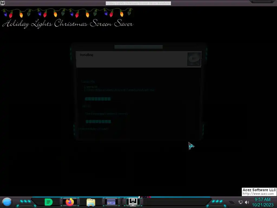Open the volume speaker tray icon
The height and width of the screenshot is (208, 277).
(x=247, y=202)
